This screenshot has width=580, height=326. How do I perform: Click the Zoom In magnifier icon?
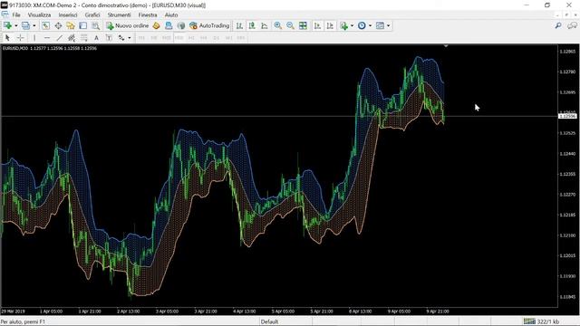(x=278, y=25)
